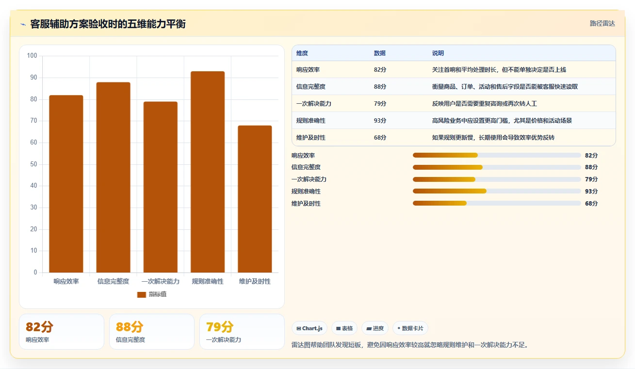Viewport: 635px width, 369px height.
Task: Click the 信息完整度 bar in the chart
Action: [113, 177]
